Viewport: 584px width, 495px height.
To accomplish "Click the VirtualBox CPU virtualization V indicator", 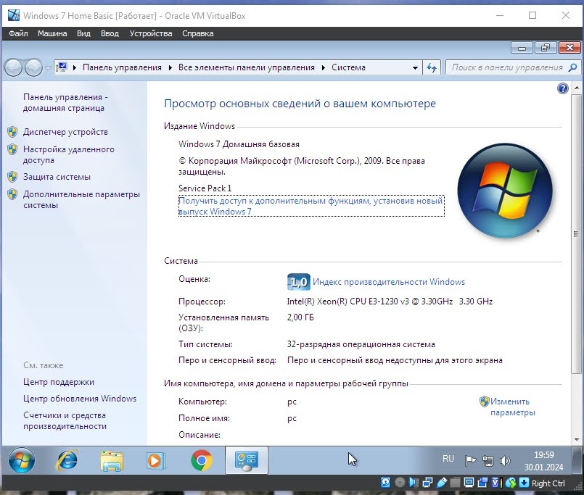I will [x=496, y=483].
